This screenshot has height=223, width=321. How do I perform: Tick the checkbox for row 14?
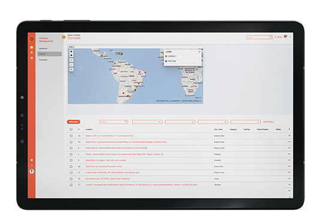coord(71,142)
